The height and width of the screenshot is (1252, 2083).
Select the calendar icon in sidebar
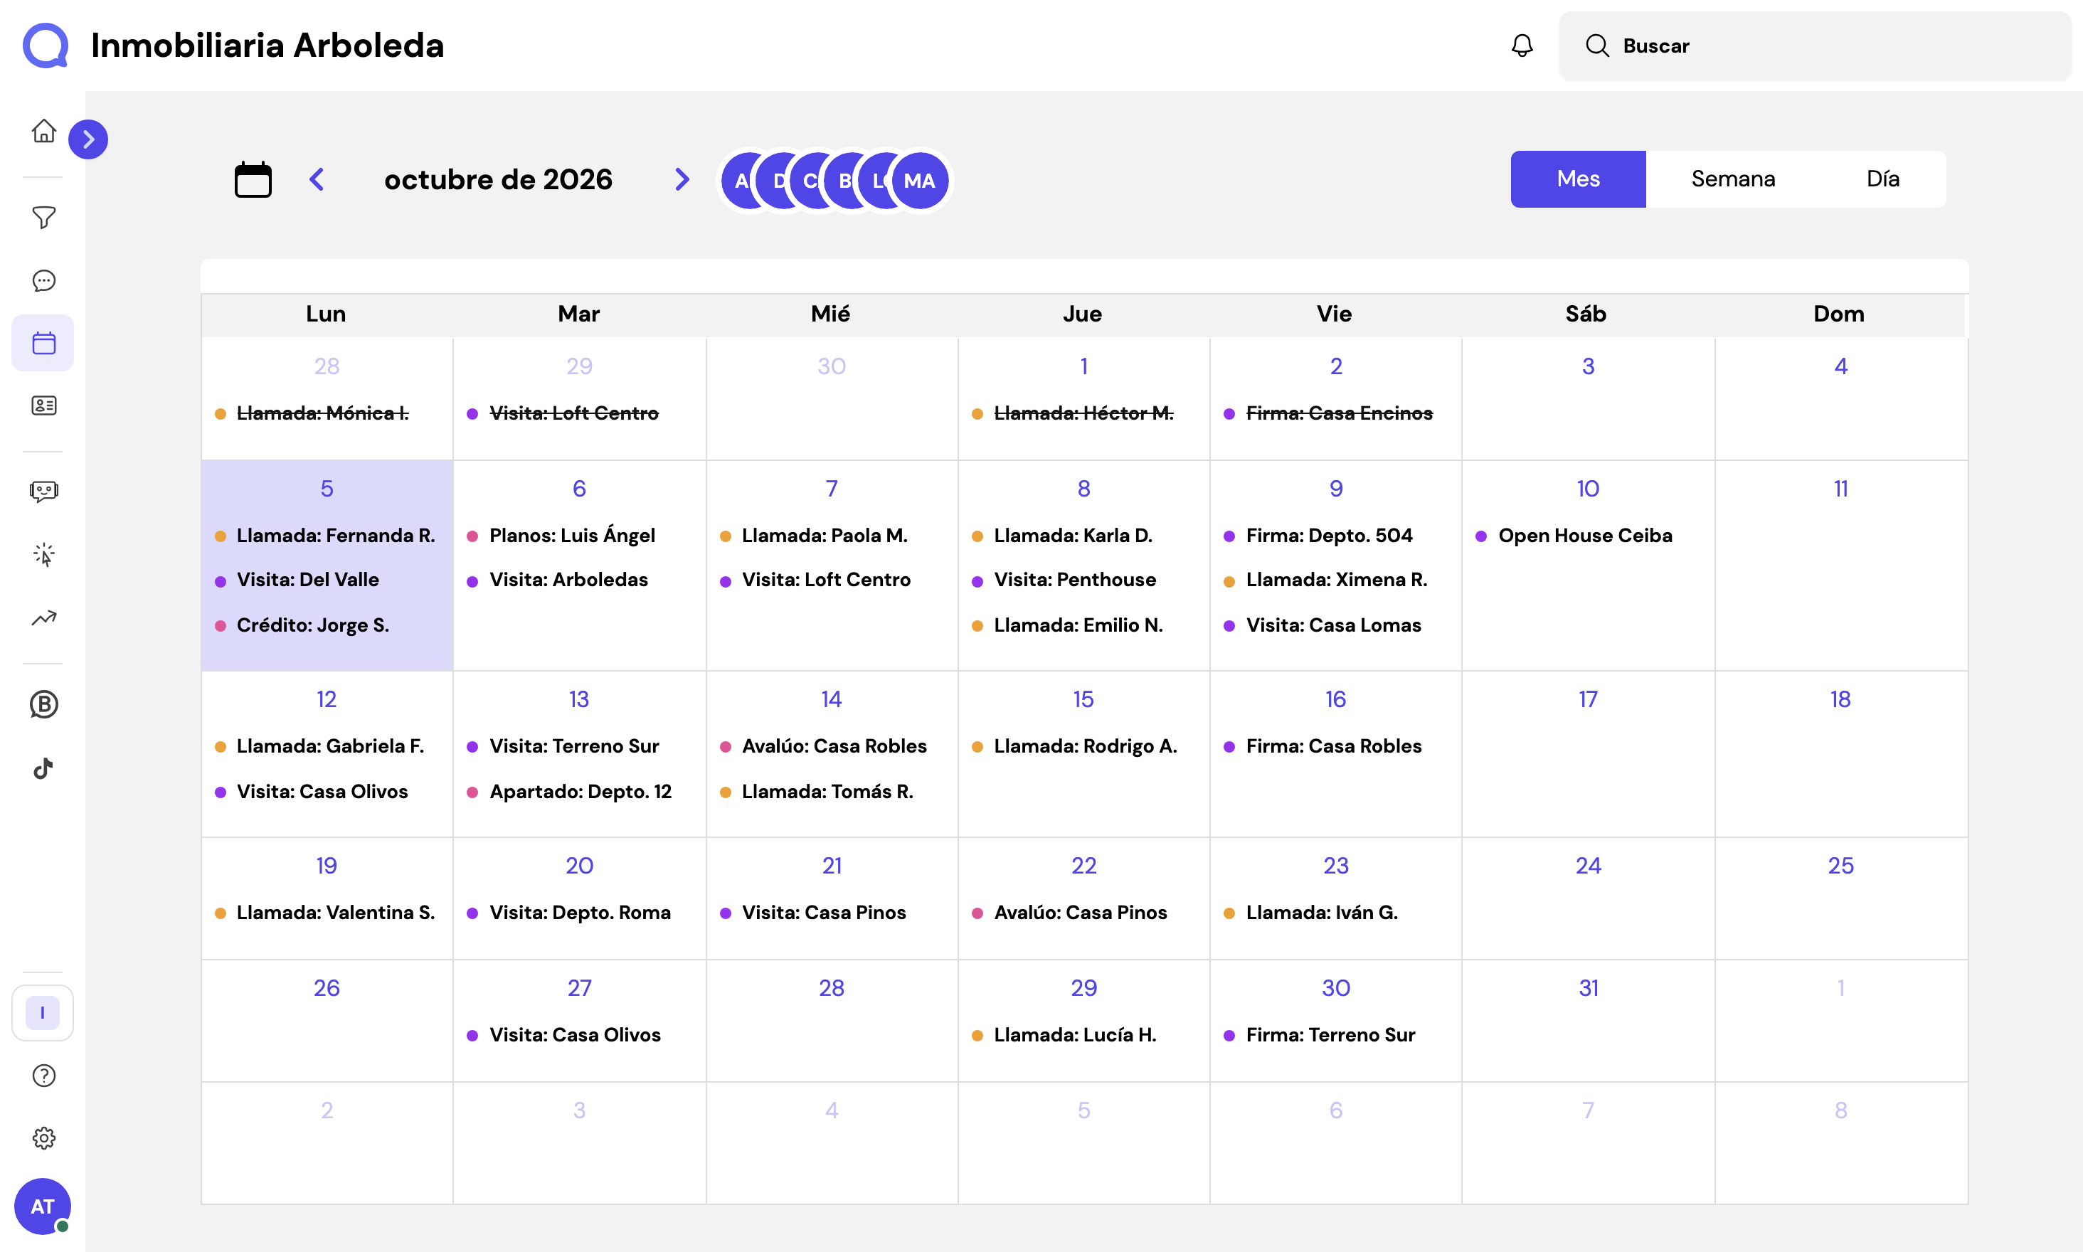pos(44,344)
